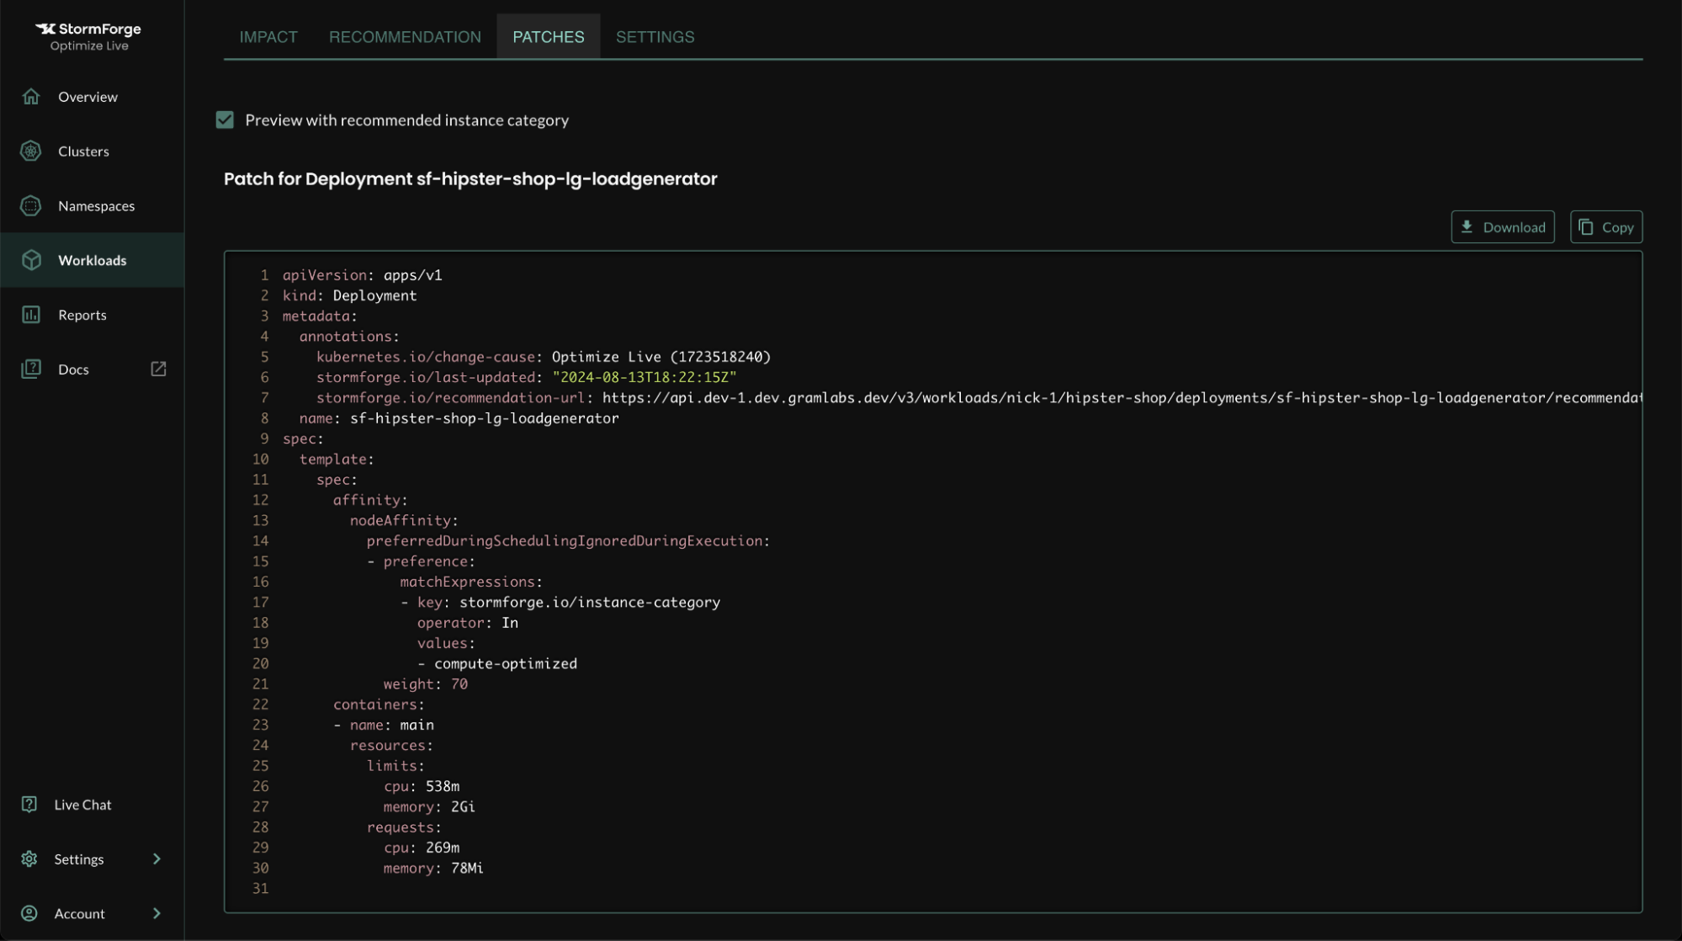Click the Namespaces sidebar icon
This screenshot has height=941, width=1682.
point(31,206)
